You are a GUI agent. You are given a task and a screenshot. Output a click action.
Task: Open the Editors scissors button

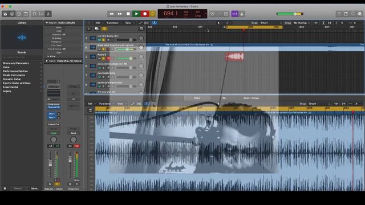(x=48, y=14)
